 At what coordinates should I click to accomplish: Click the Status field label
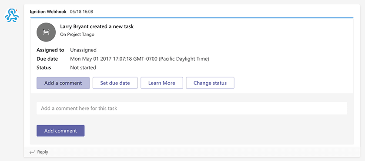click(44, 68)
